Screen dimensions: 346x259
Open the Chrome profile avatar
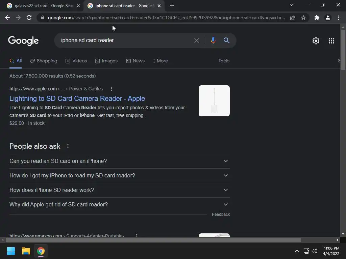328,18
